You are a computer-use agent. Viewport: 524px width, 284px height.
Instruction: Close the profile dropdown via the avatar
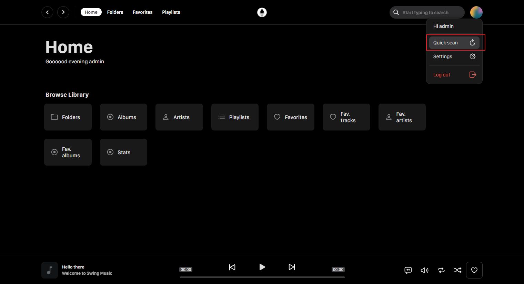tap(476, 12)
